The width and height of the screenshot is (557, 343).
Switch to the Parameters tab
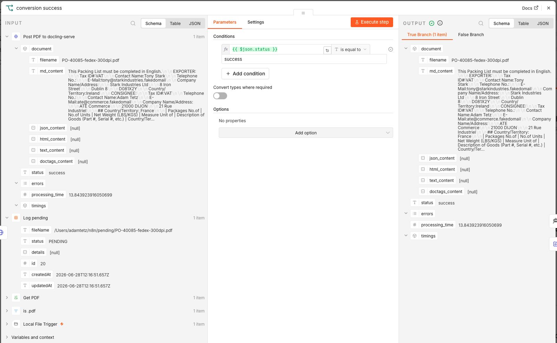tap(225, 22)
